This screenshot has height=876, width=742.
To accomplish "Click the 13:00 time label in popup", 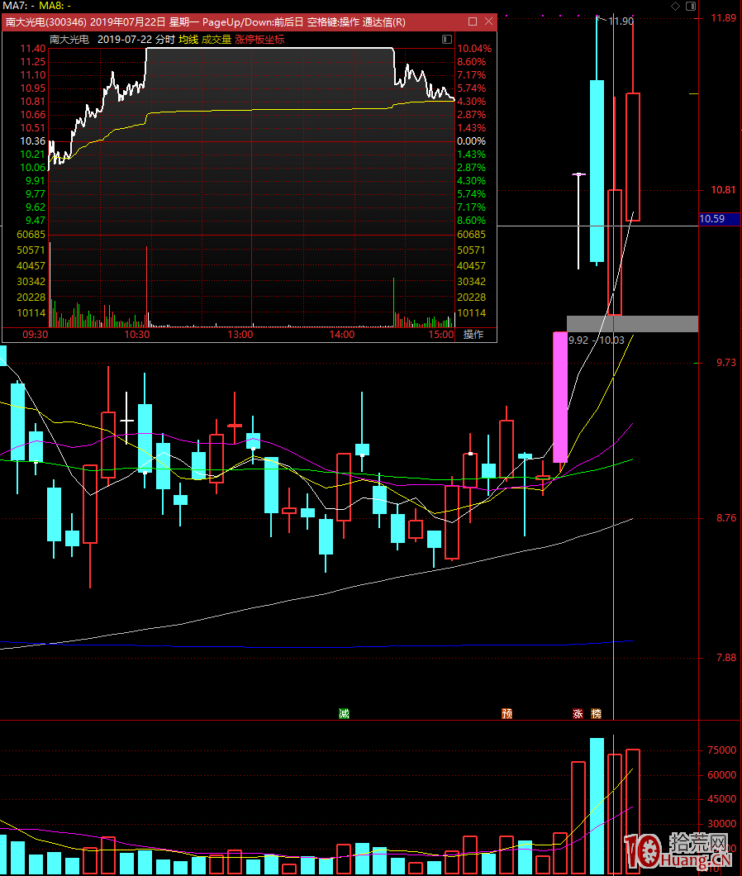I will [x=240, y=334].
